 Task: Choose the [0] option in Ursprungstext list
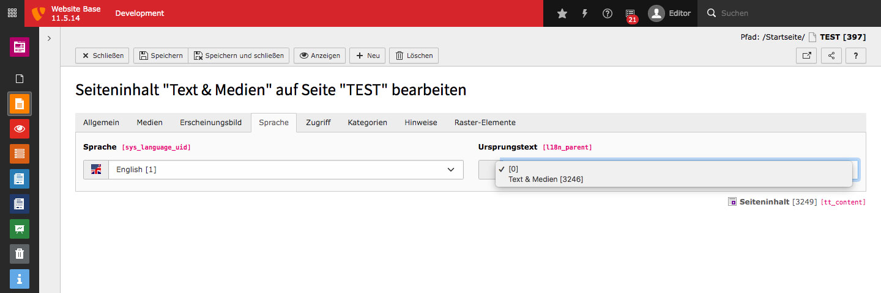[513, 169]
